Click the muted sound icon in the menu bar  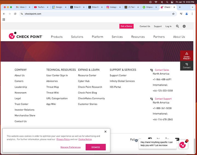coord(162,2)
